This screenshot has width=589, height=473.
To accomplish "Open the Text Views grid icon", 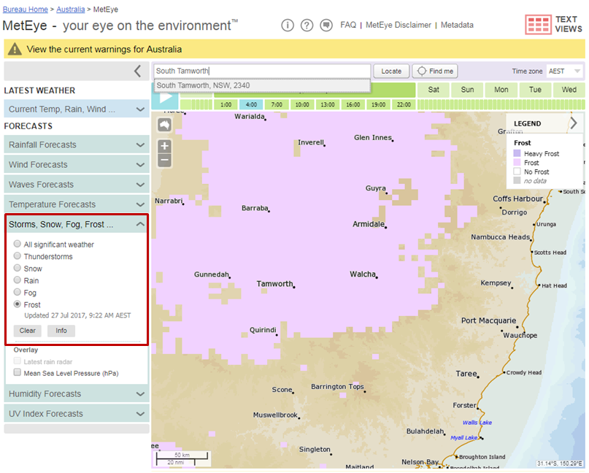I will (x=538, y=25).
